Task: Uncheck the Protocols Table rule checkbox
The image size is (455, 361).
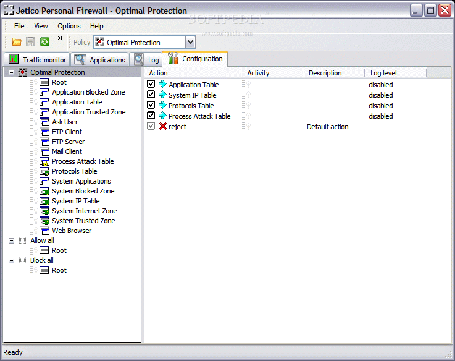Action: pyautogui.click(x=151, y=105)
